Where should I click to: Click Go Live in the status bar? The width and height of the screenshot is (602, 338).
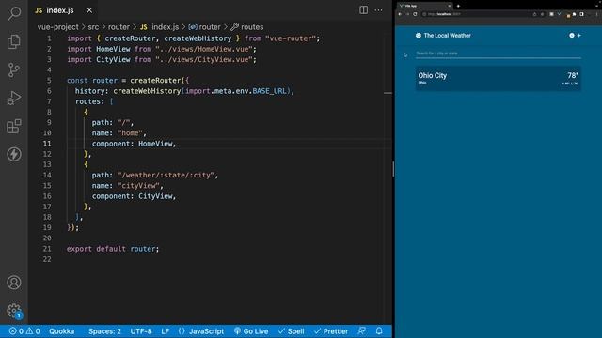(x=251, y=331)
